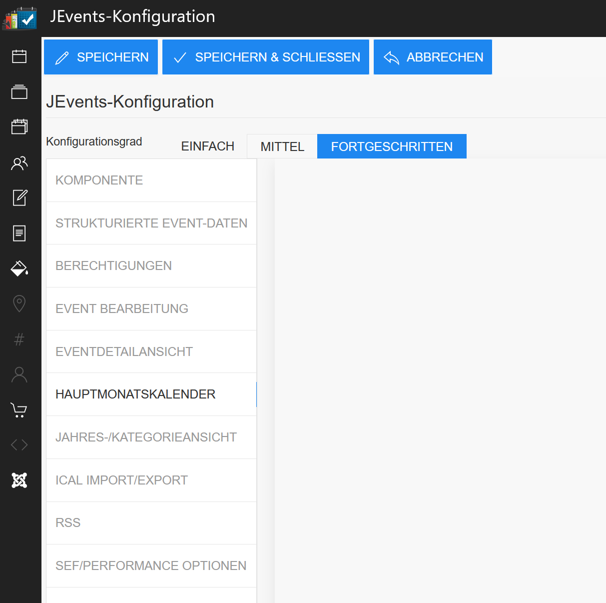Viewport: 606px width, 603px height.
Task: Open the stacked layers sidebar icon
Action: (19, 92)
